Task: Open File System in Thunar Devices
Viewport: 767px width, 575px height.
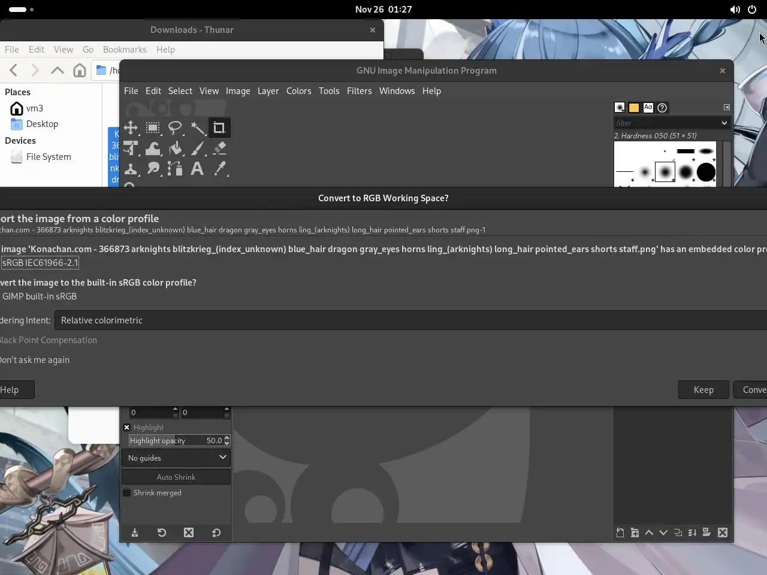Action: click(49, 157)
